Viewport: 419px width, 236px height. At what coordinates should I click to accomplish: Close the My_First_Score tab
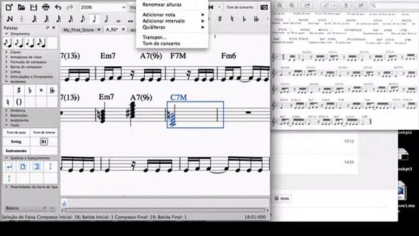click(x=99, y=29)
